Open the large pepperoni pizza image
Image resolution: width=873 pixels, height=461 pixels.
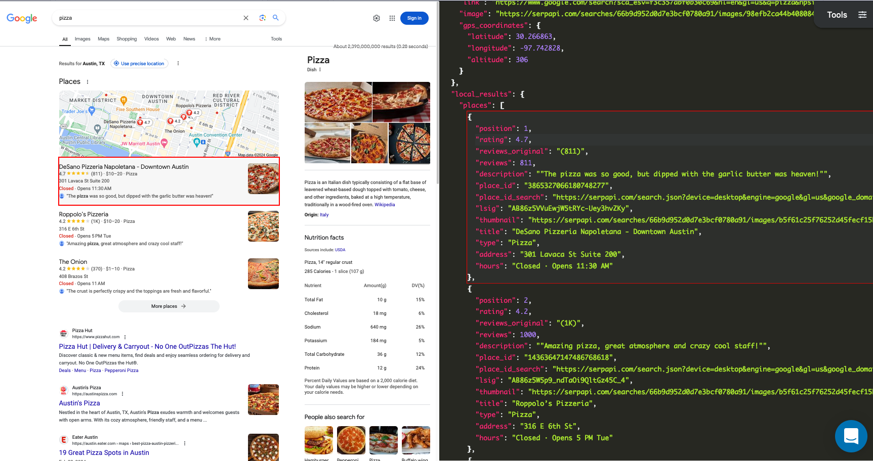click(x=338, y=102)
